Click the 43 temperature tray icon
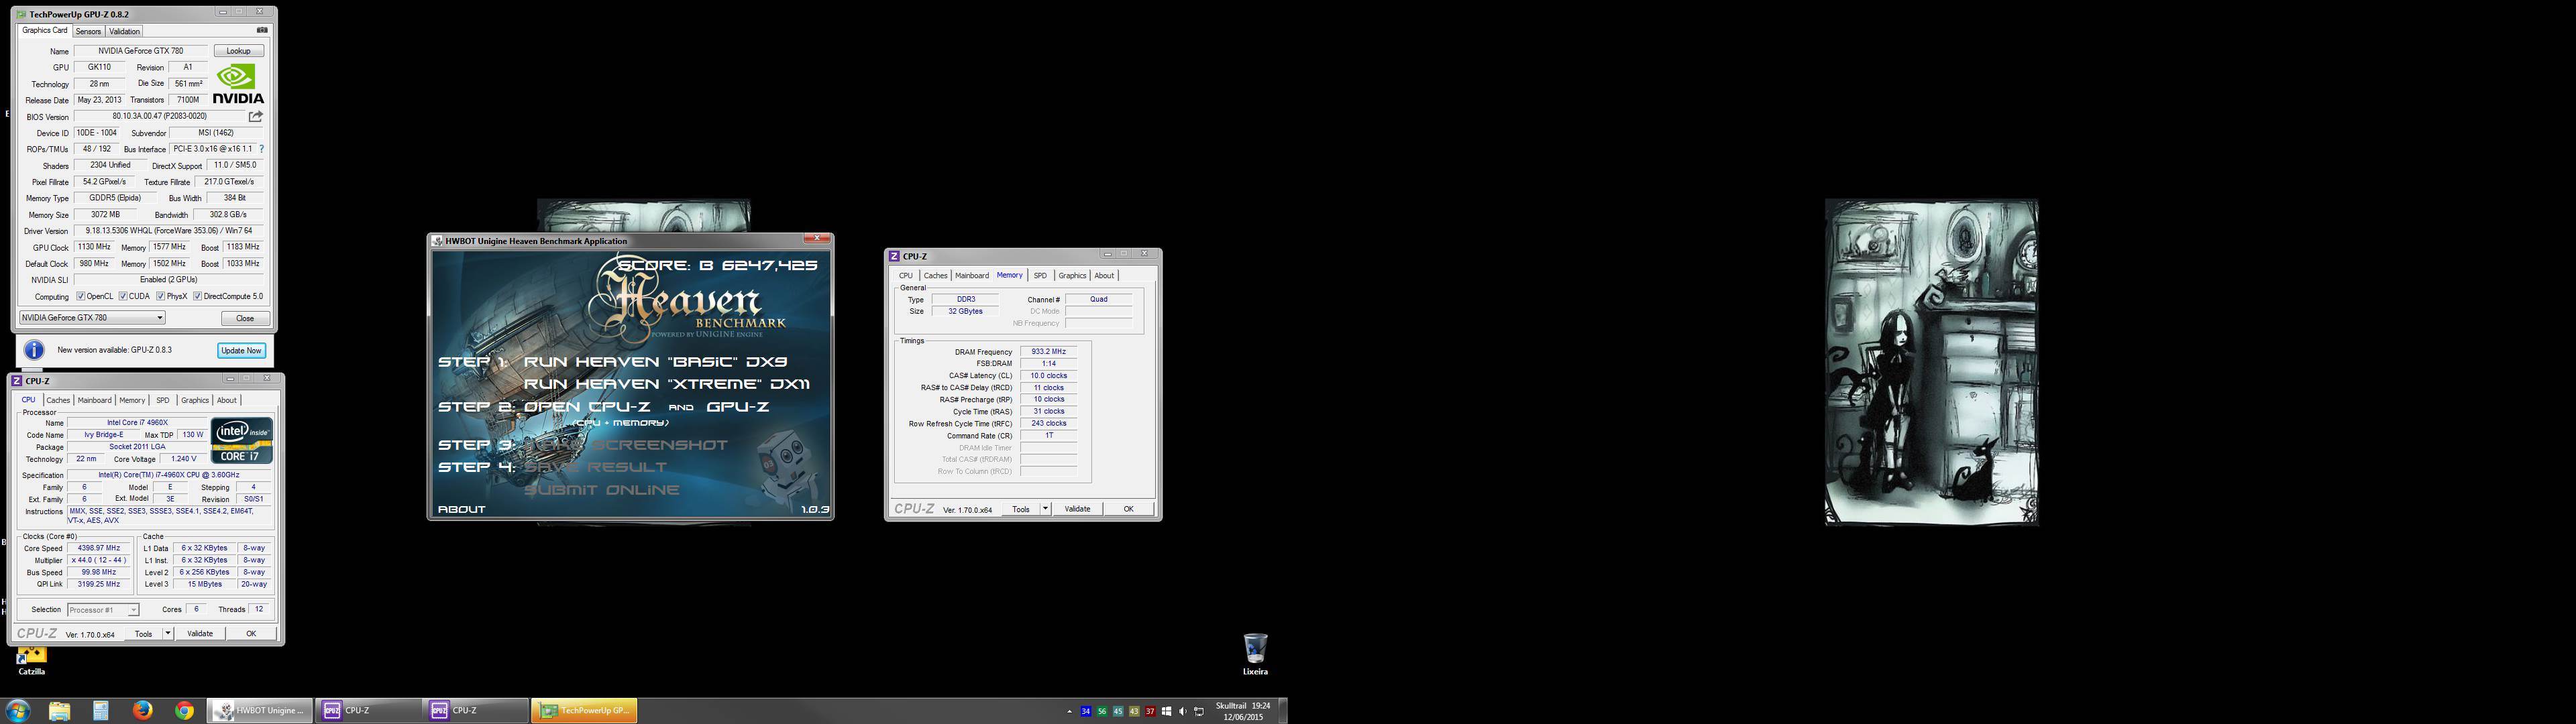This screenshot has width=2576, height=724. (x=1134, y=712)
